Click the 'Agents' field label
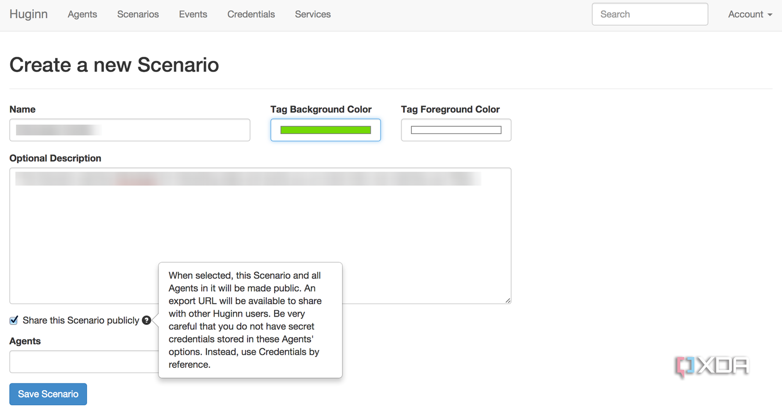Viewport: 782px width, 412px height. [x=25, y=341]
